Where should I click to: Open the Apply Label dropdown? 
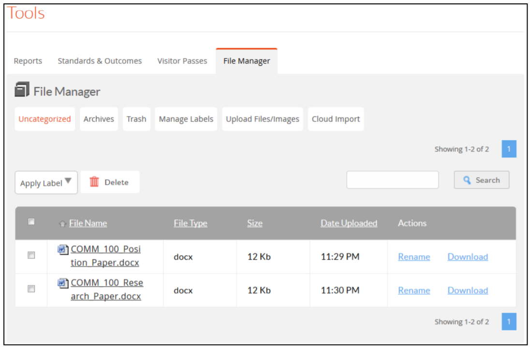coord(46,183)
